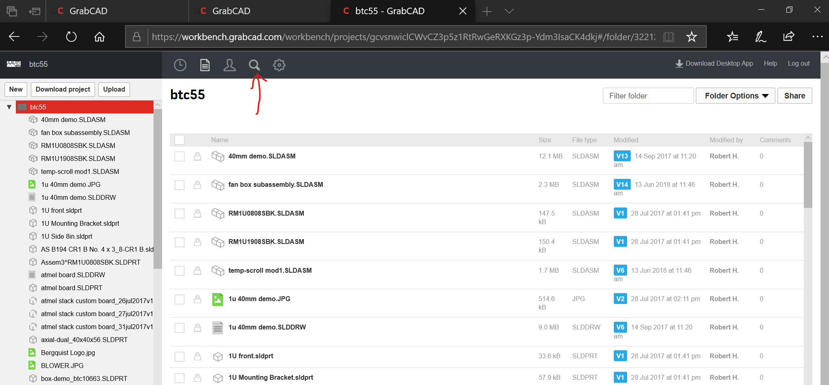Click the Share button
829x385 pixels.
[794, 96]
